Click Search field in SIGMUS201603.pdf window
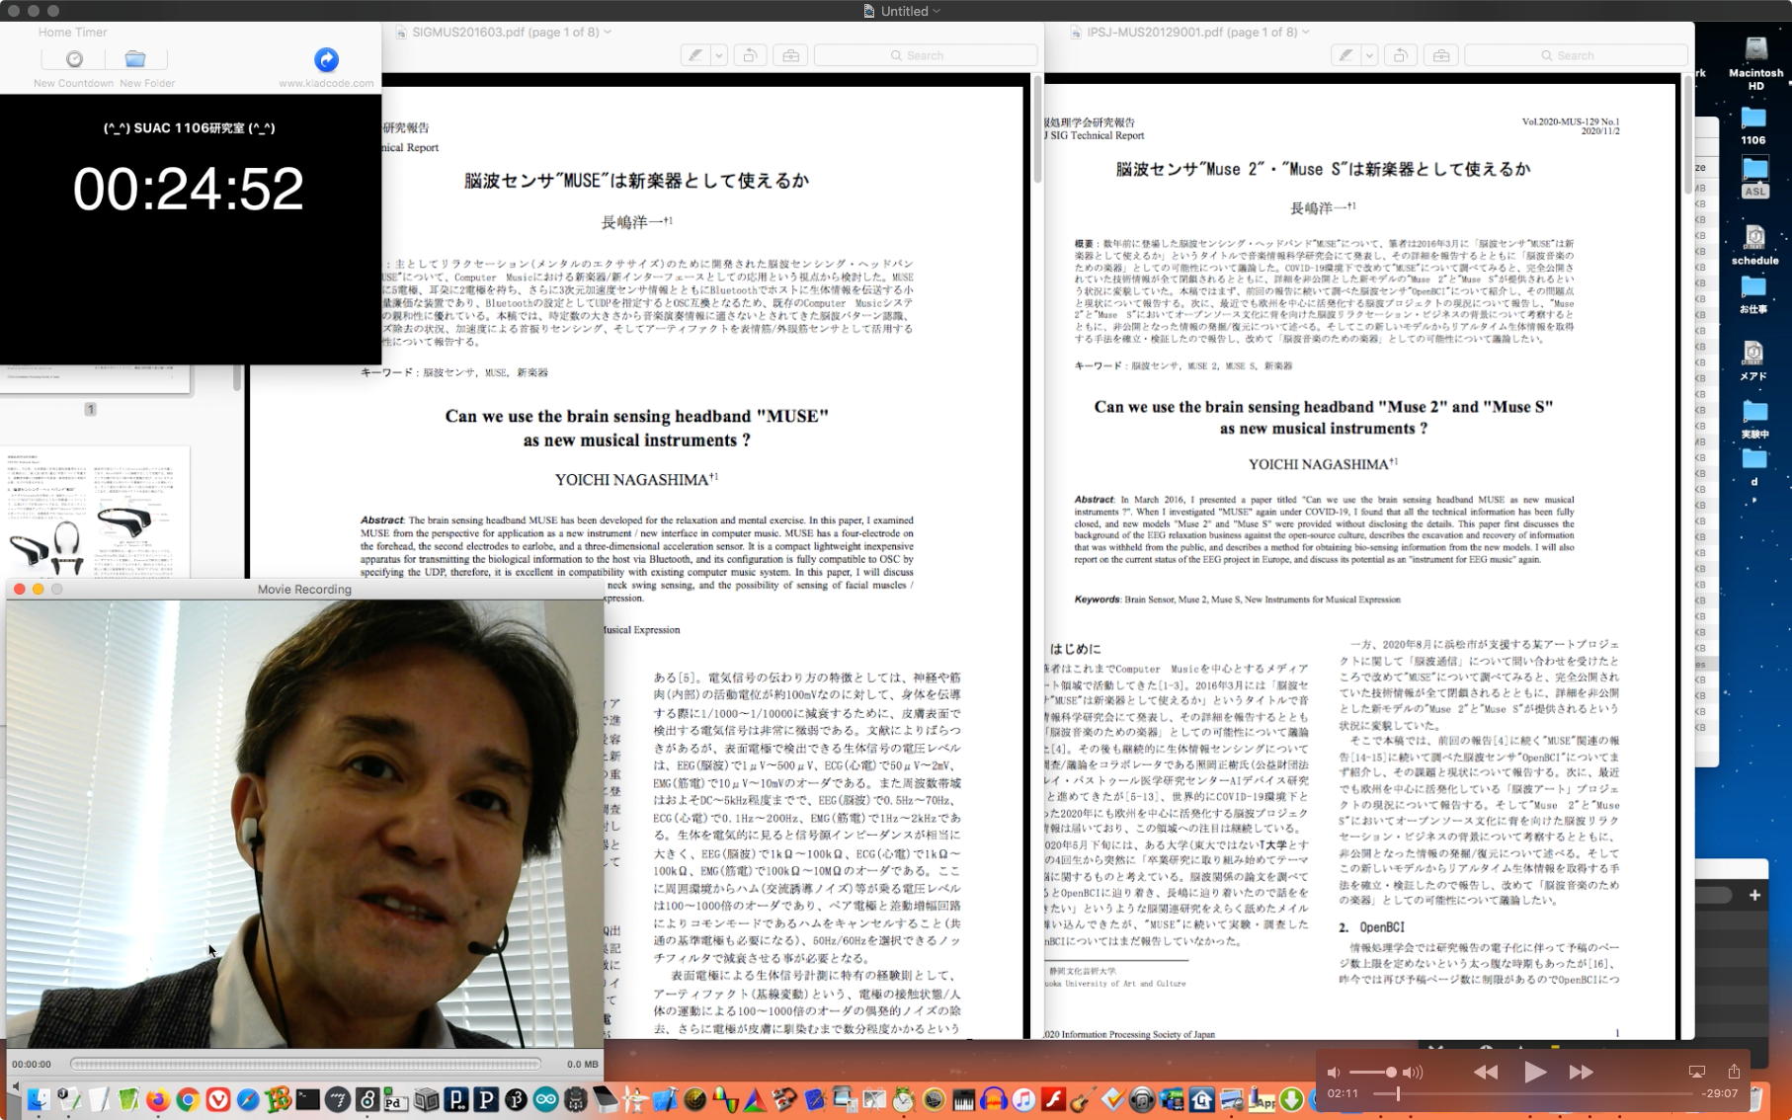 pos(926,55)
